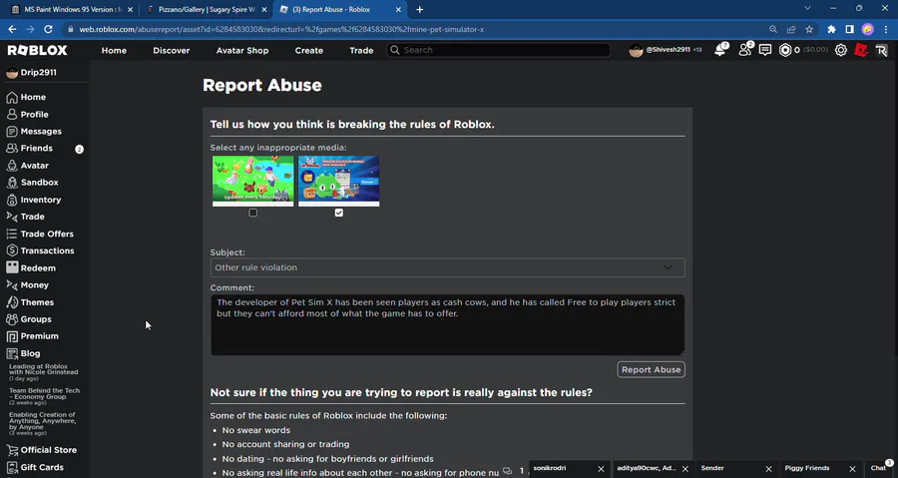Open the Create menu item
This screenshot has height=478, width=898.
[309, 50]
